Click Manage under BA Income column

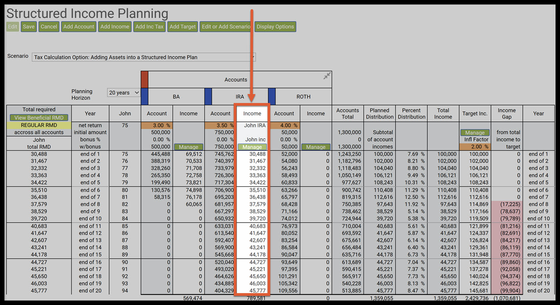(x=188, y=147)
